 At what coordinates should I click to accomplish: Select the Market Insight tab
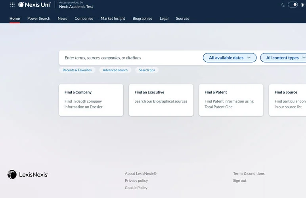tap(113, 18)
